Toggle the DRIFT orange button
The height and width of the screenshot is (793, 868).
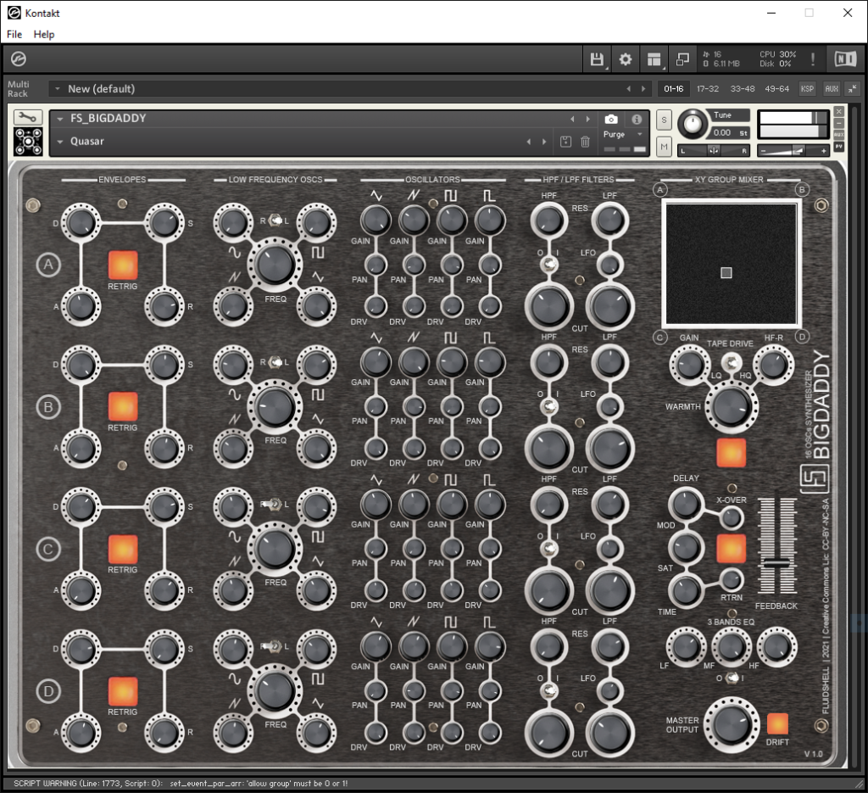click(x=777, y=723)
